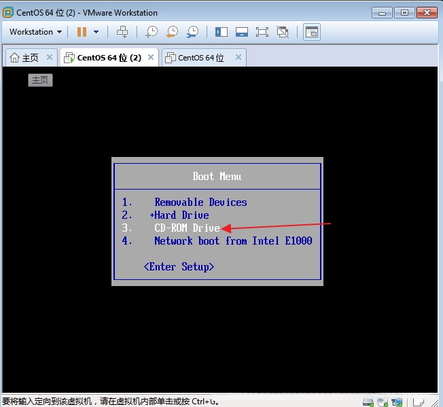
Task: Take a snapshot of the VM
Action: pyautogui.click(x=152, y=32)
